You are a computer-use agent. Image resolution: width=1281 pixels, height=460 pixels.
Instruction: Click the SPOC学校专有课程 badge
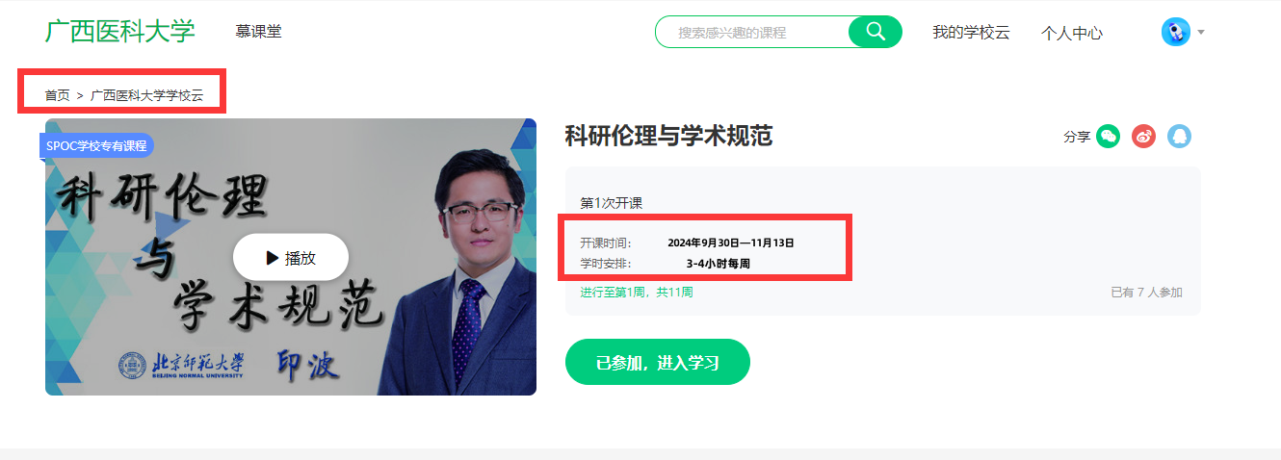click(x=96, y=145)
